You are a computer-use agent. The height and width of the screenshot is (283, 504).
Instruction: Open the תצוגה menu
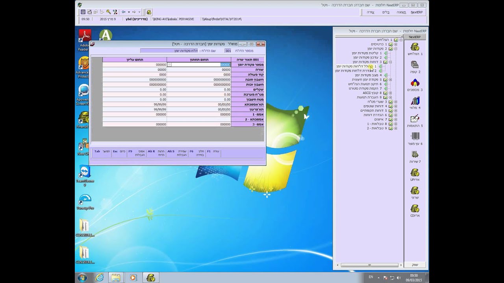click(401, 12)
